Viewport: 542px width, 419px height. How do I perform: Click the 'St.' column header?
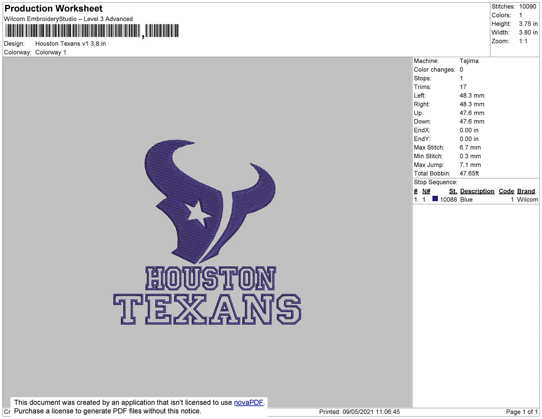coord(453,191)
